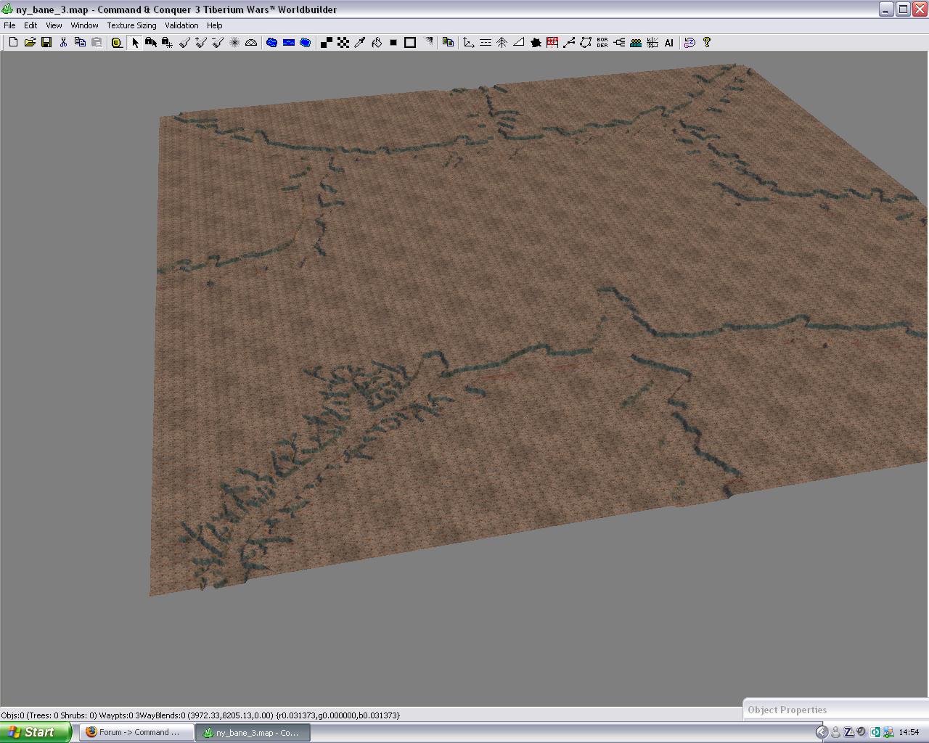The image size is (929, 743).
Task: Open the Window menu
Action: pyautogui.click(x=84, y=25)
